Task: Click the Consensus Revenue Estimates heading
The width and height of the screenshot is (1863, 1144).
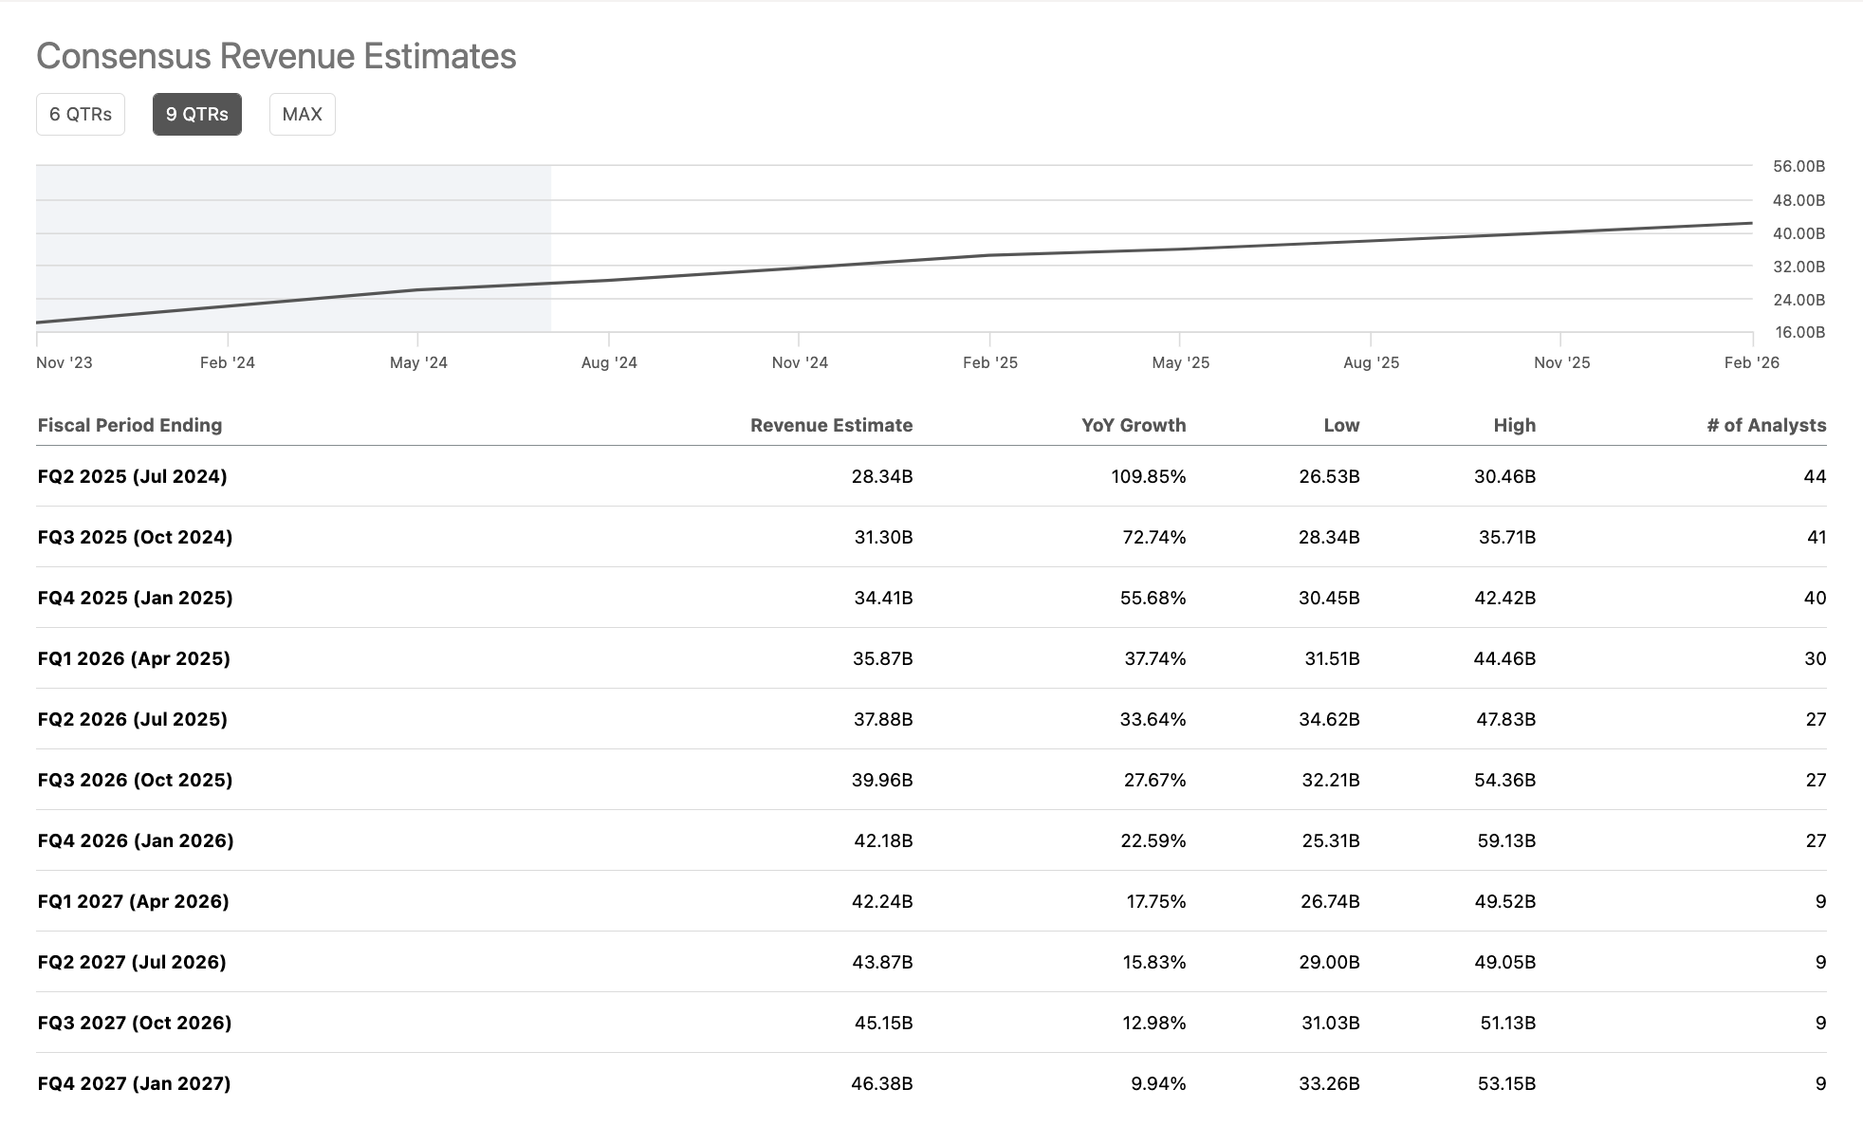Action: pyautogui.click(x=276, y=56)
